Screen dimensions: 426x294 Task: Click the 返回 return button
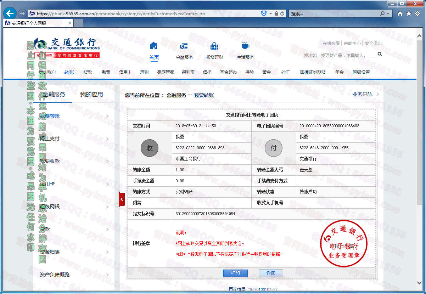[x=271, y=273]
